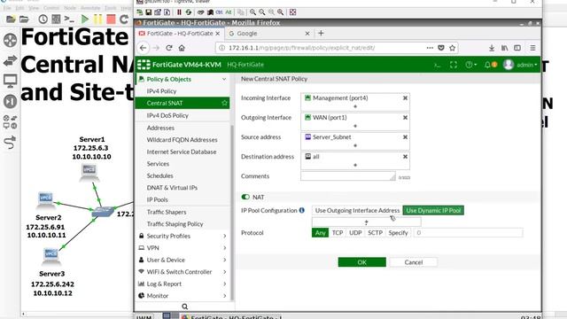567x319 pixels.
Task: Expand the User & Device menu
Action: pos(183,260)
